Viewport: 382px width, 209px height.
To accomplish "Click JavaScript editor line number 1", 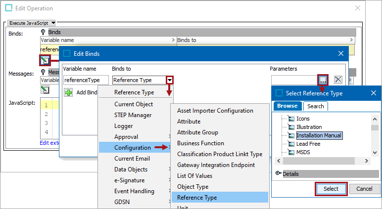I will coord(47,105).
